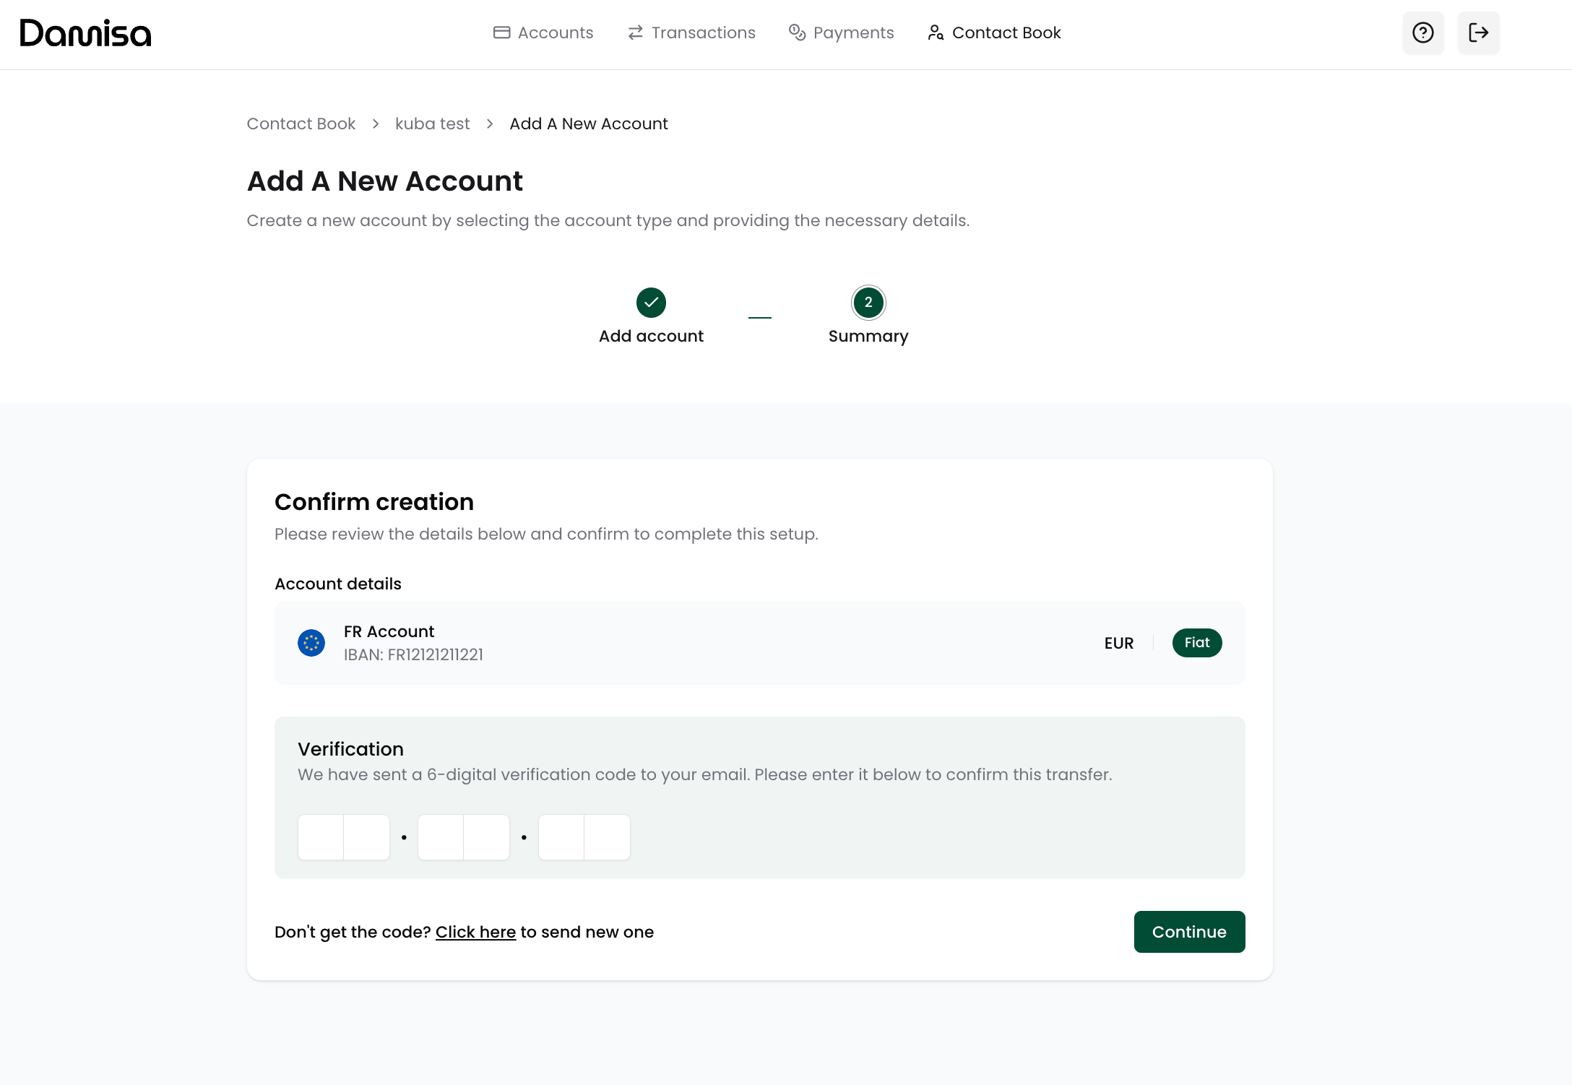Navigate to kuba test breadcrumb
1572x1085 pixels.
pos(432,124)
